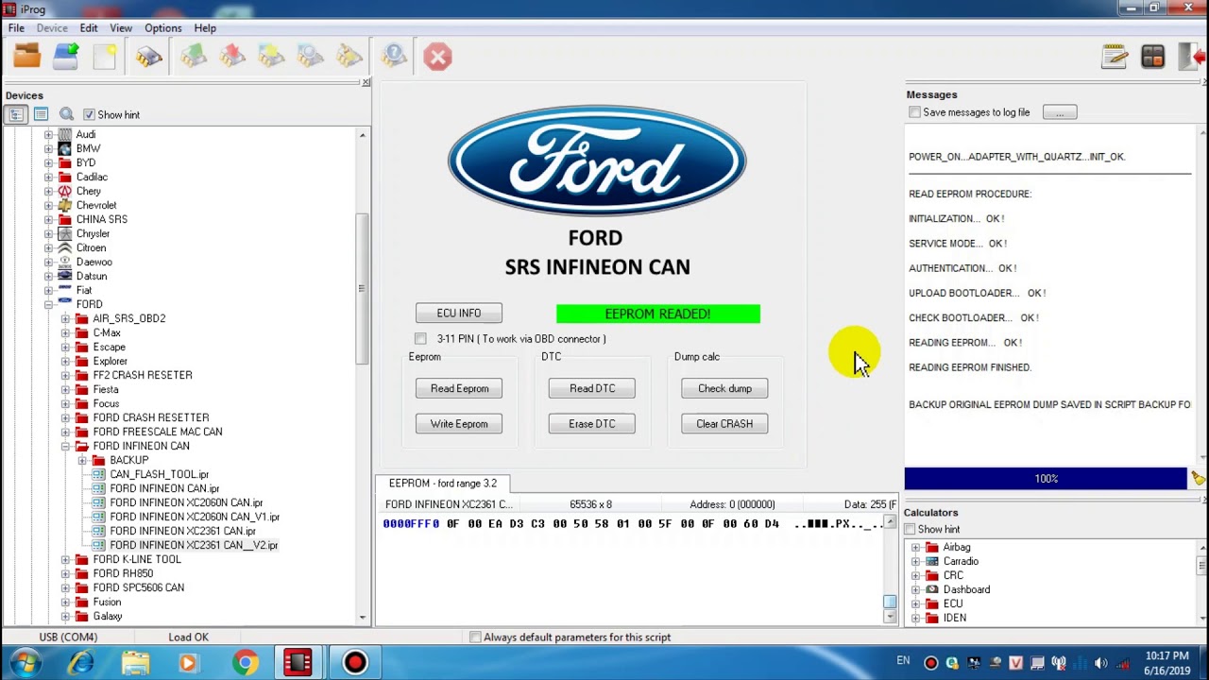Select the iProg taskbar icon
This screenshot has height=680, width=1209.
pos(298,663)
